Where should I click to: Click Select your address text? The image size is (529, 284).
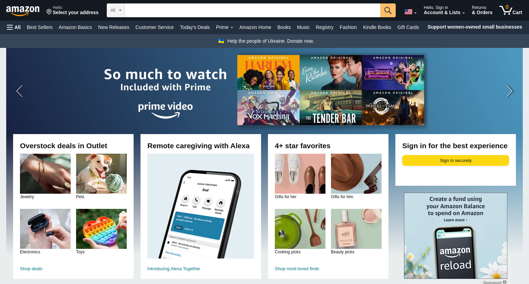pyautogui.click(x=75, y=12)
